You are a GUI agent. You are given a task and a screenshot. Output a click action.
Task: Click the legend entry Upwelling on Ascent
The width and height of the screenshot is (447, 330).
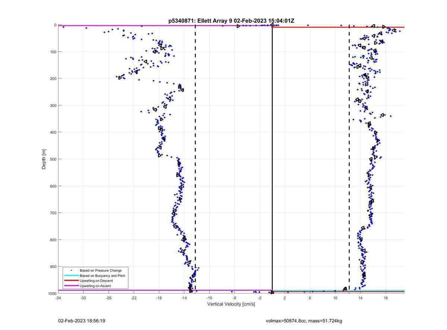[x=95, y=286]
